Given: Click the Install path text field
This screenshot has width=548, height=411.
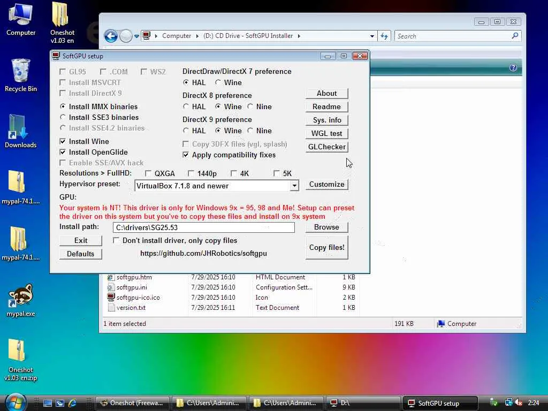Looking at the screenshot, I should [204, 227].
